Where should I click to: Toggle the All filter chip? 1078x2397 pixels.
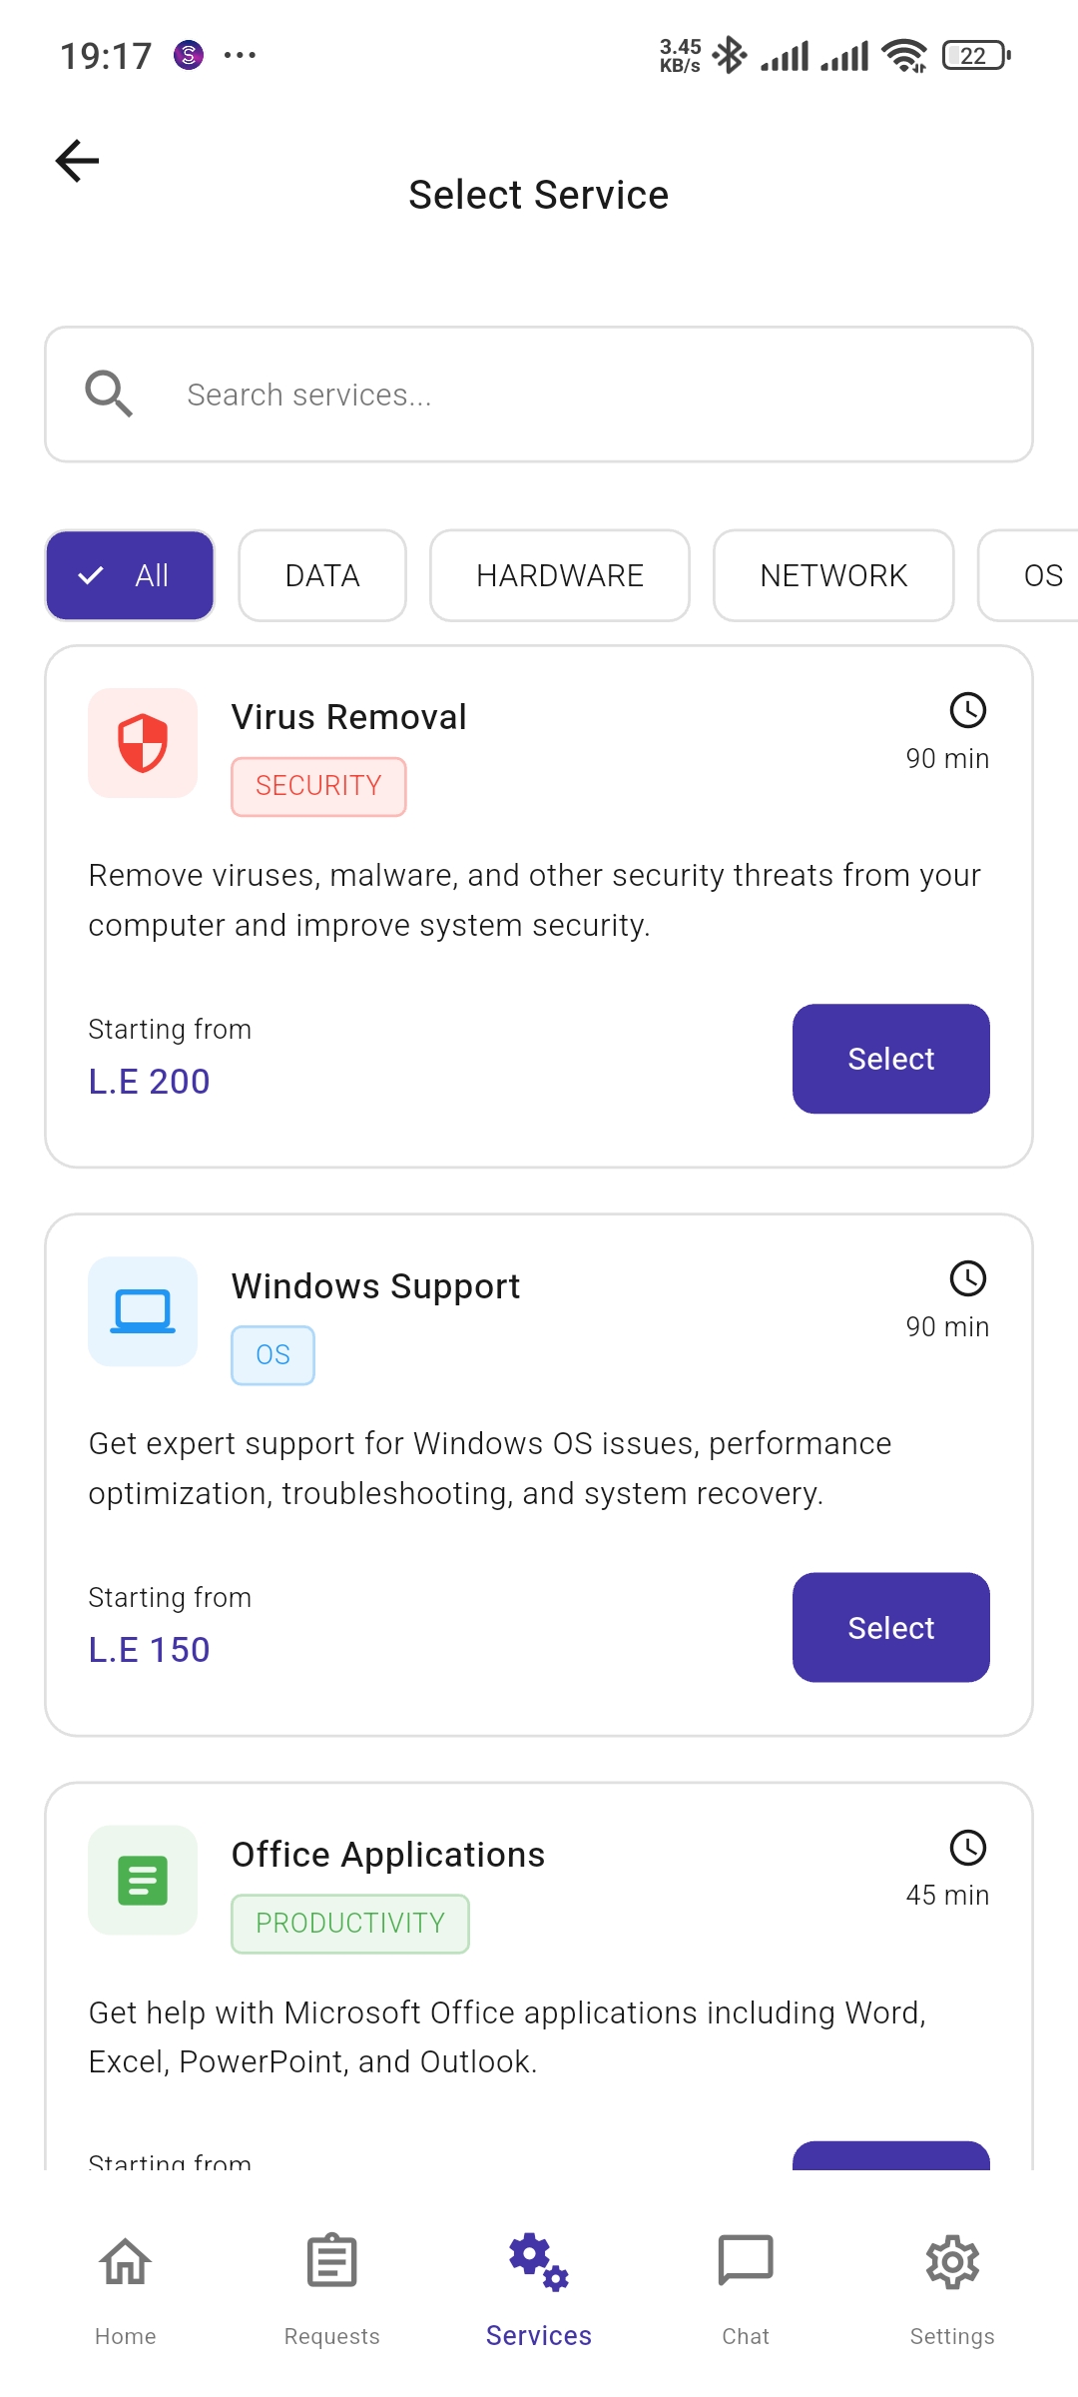click(130, 575)
